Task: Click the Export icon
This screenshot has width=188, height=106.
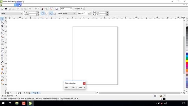Action: [46, 9]
